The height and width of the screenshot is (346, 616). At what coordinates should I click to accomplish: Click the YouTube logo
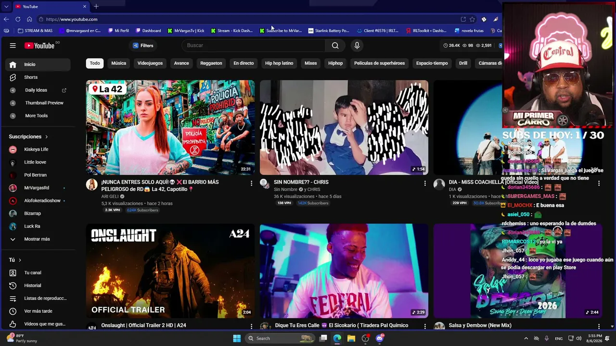tap(39, 46)
